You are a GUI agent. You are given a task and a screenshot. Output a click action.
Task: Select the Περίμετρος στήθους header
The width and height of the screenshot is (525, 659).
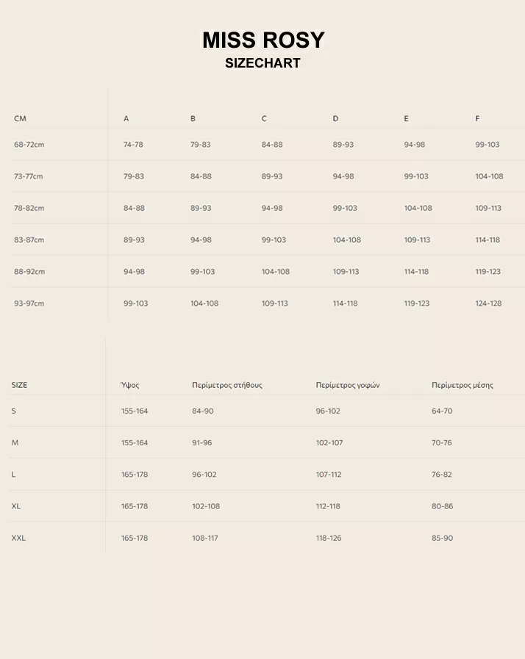point(226,385)
